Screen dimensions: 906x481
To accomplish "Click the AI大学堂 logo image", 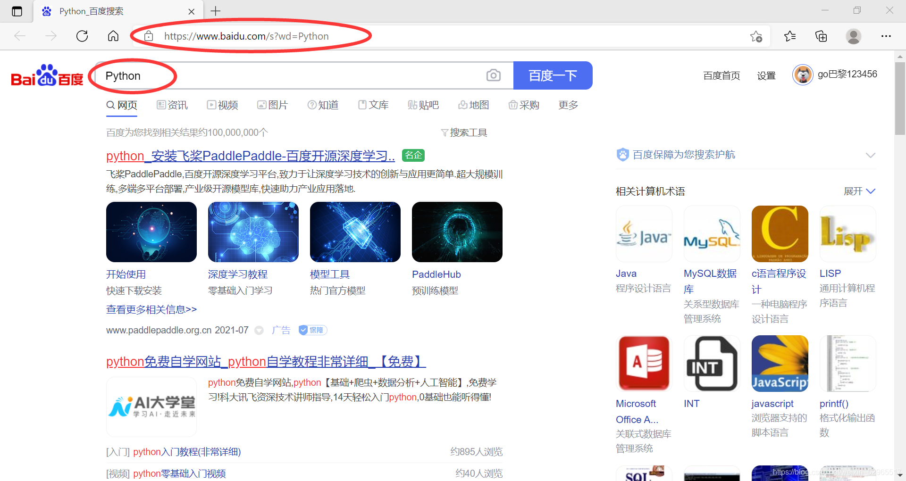I will 151,406.
